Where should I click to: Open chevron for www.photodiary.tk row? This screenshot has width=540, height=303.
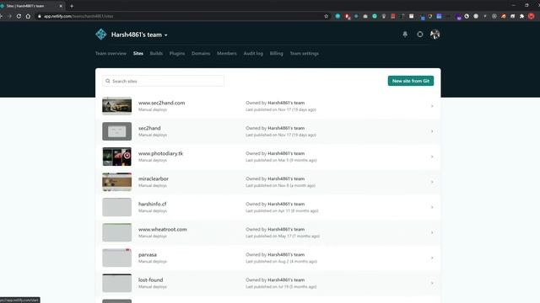coord(432,157)
